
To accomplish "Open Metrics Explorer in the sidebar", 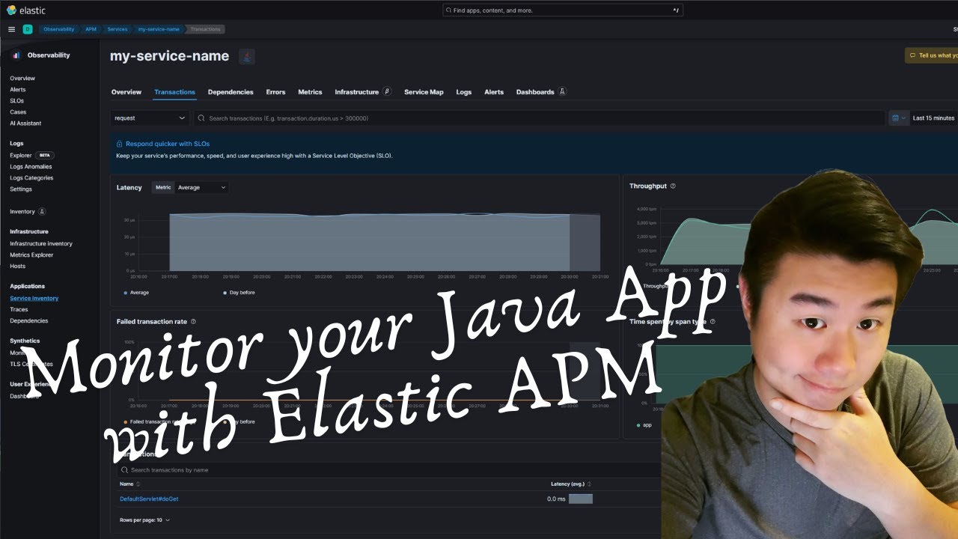I will tap(31, 255).
